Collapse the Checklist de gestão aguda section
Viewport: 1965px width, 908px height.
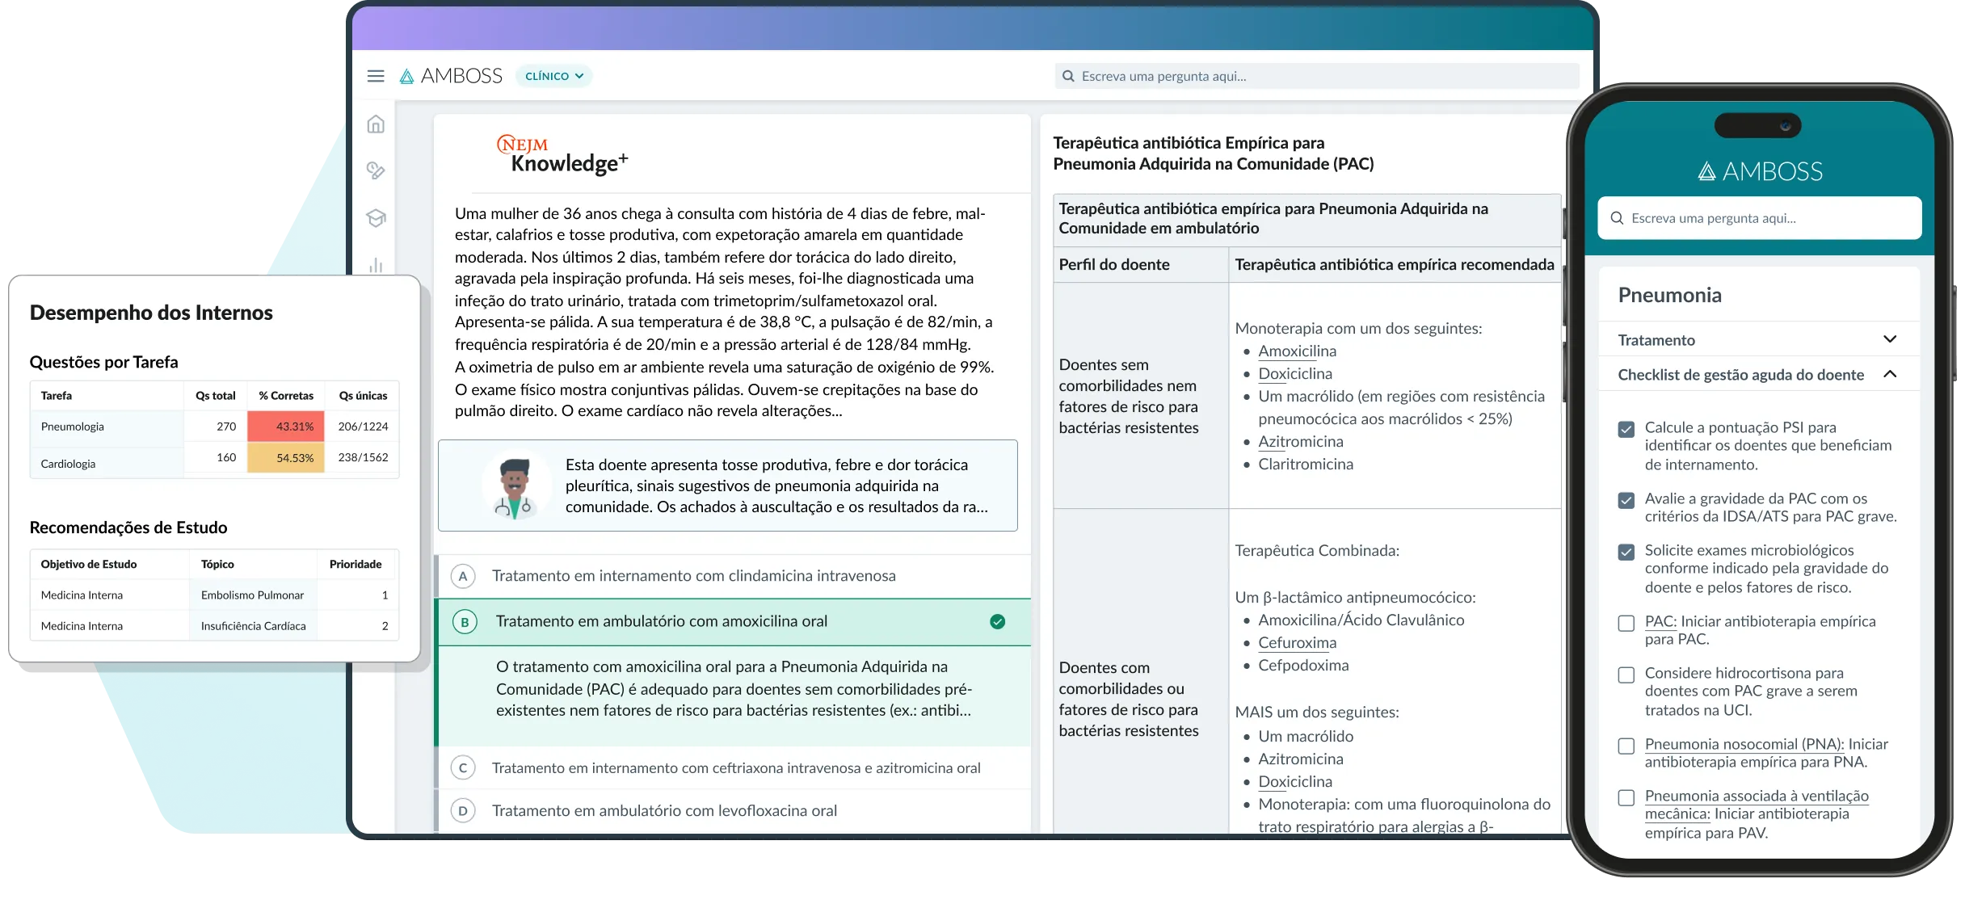coord(1889,374)
